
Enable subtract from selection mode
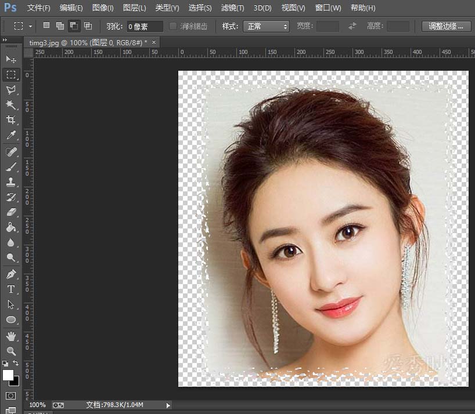click(74, 26)
